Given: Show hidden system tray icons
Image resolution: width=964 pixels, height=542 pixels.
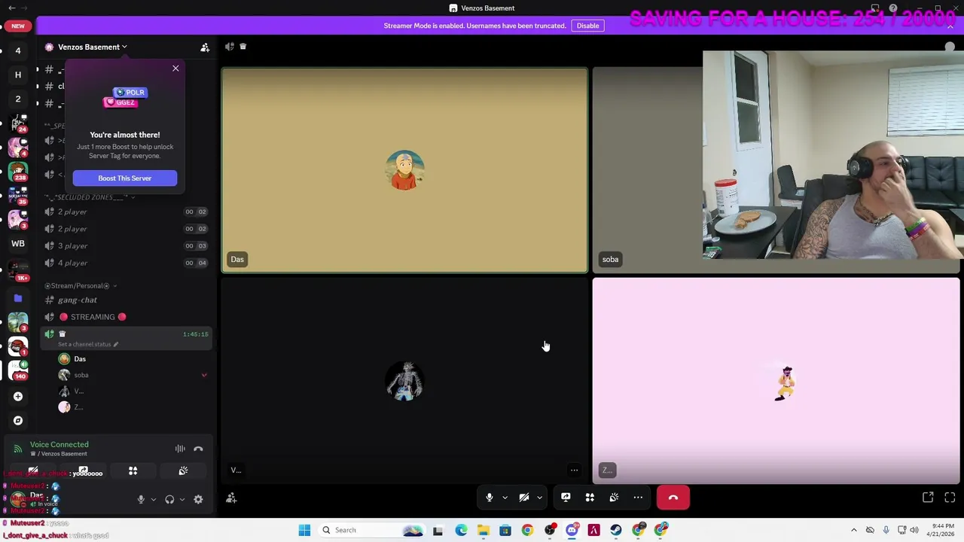Looking at the screenshot, I should pos(853,530).
